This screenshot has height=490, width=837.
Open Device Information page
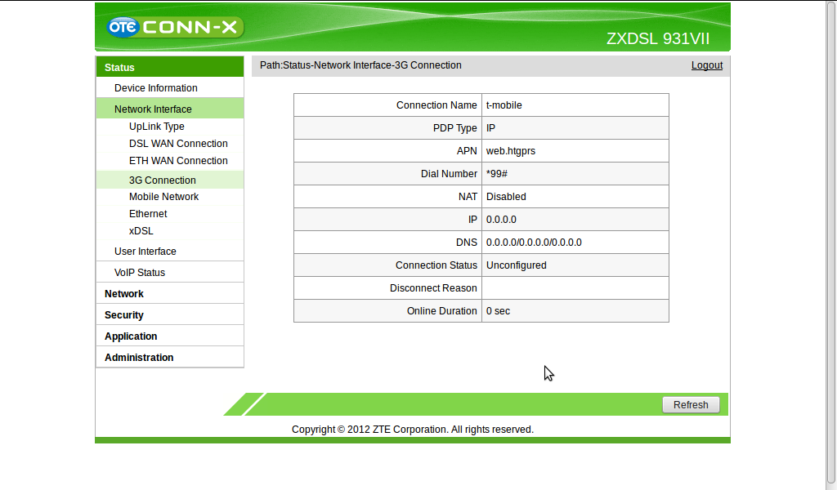[170, 88]
